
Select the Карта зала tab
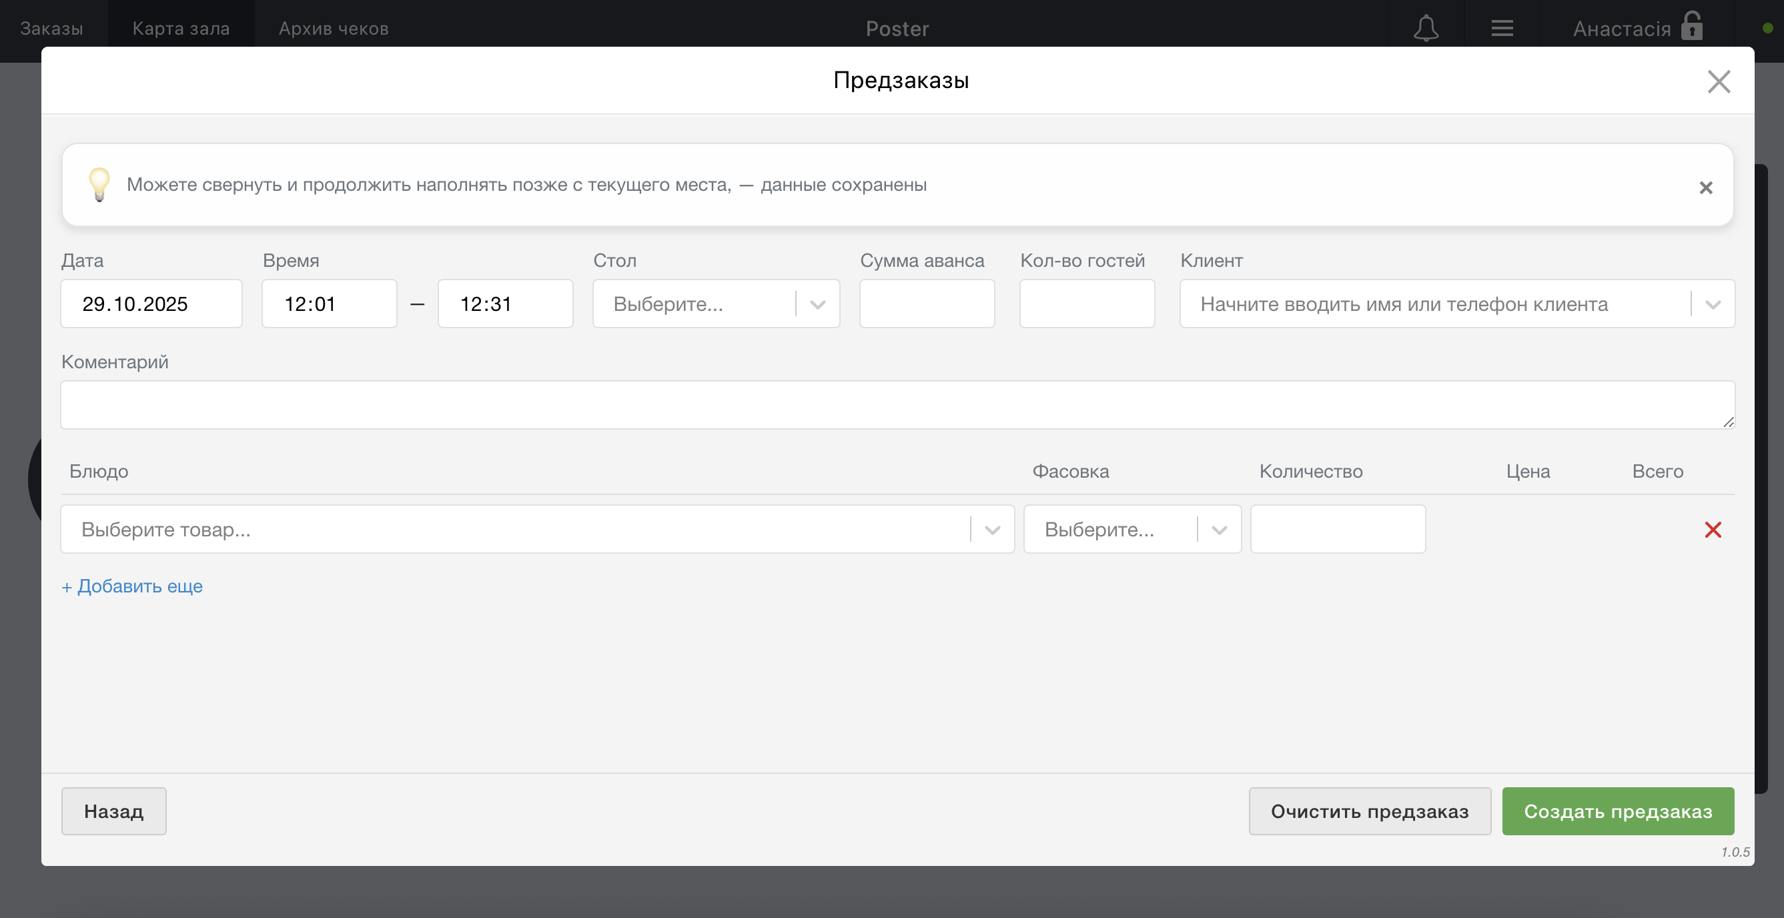click(181, 29)
